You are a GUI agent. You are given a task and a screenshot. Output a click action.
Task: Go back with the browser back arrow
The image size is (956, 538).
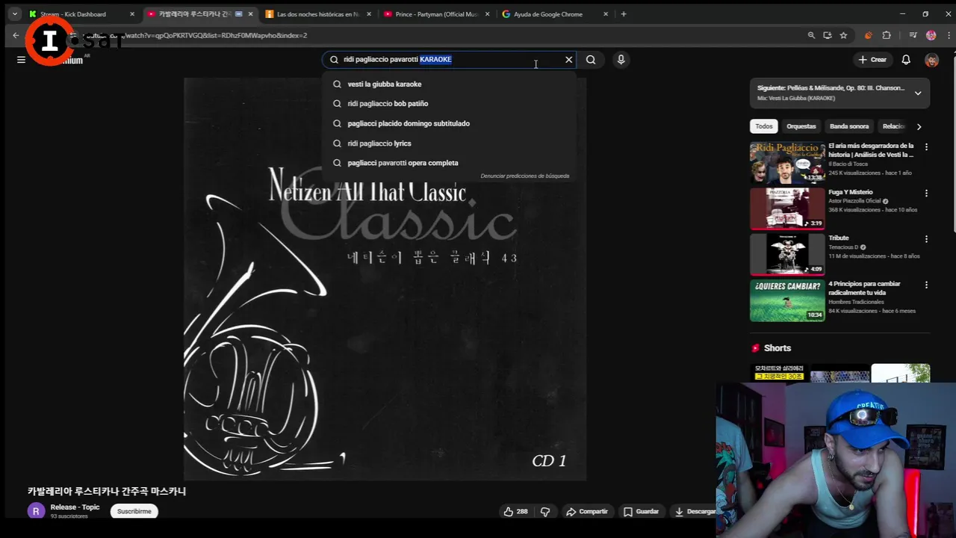click(16, 35)
